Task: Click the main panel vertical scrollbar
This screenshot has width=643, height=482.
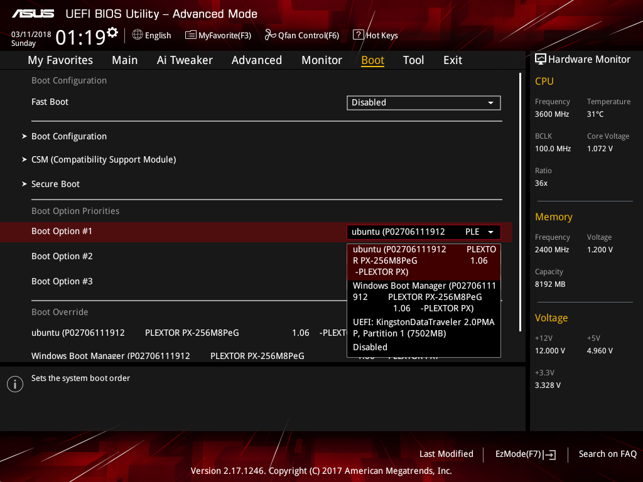Action: coord(520,202)
